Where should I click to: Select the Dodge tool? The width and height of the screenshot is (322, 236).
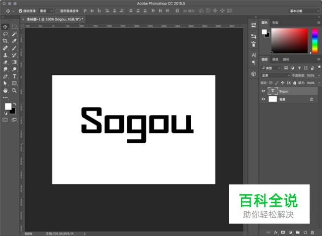pyautogui.click(x=14, y=69)
